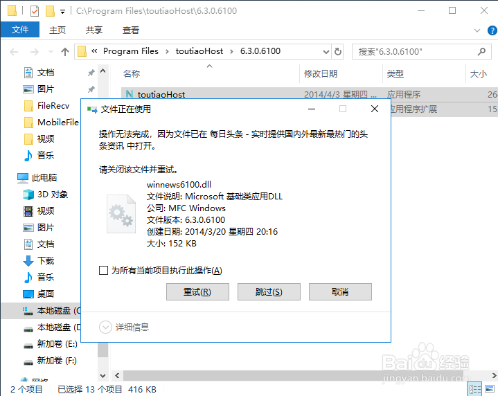Screen dimensions: 498x396
Task: Switch to details view layout icon
Action: [x=475, y=389]
